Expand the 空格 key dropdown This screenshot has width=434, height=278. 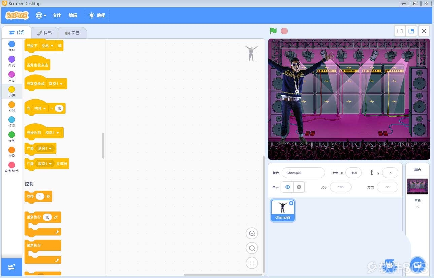47,46
